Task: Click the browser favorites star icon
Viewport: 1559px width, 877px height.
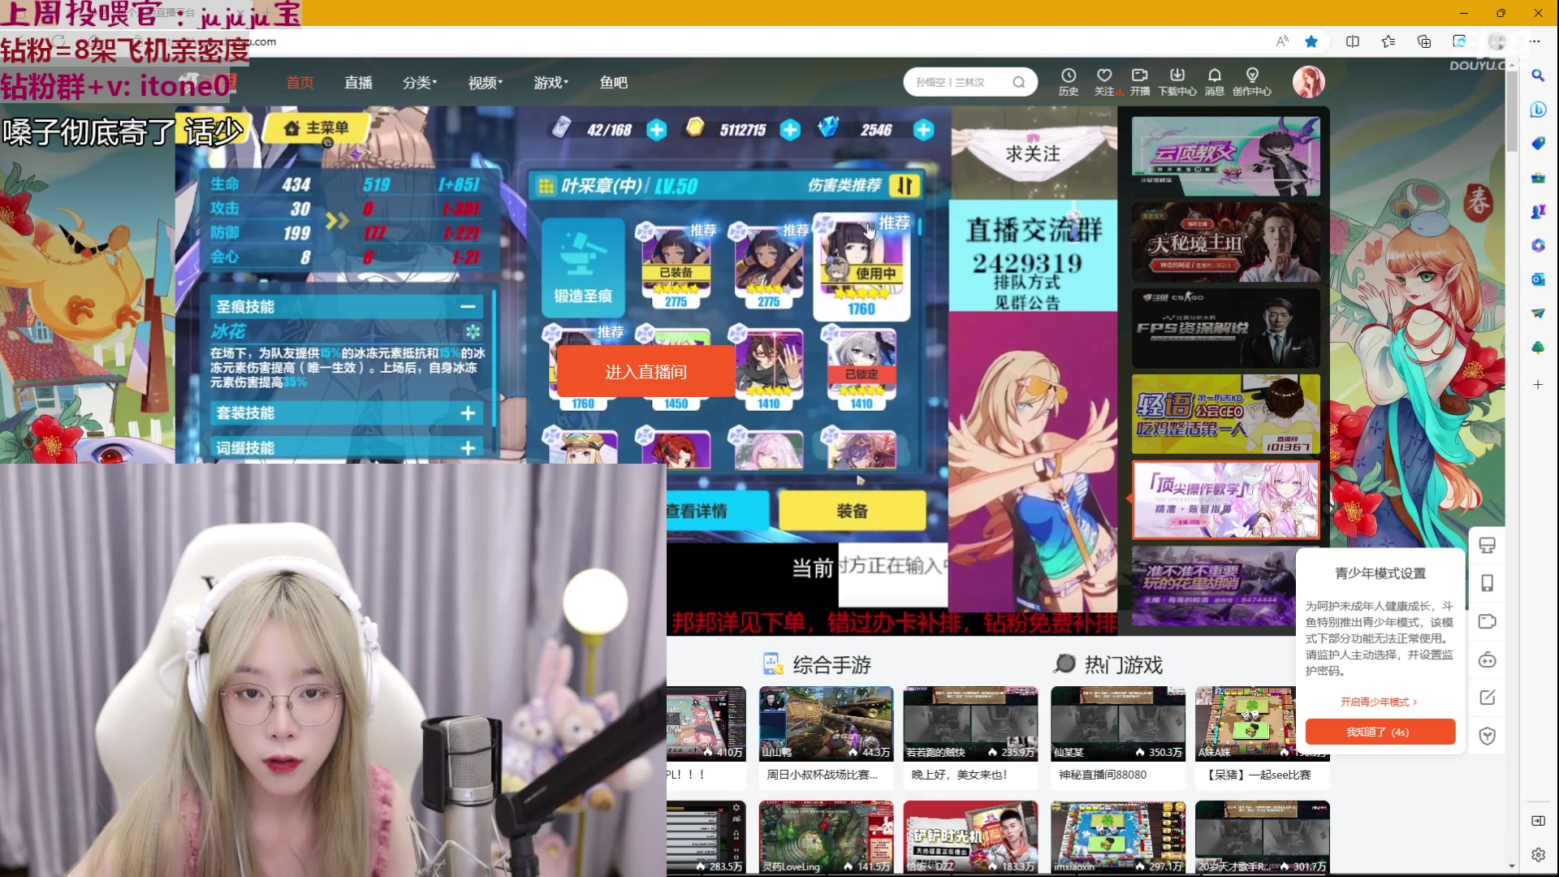Action: coord(1311,41)
